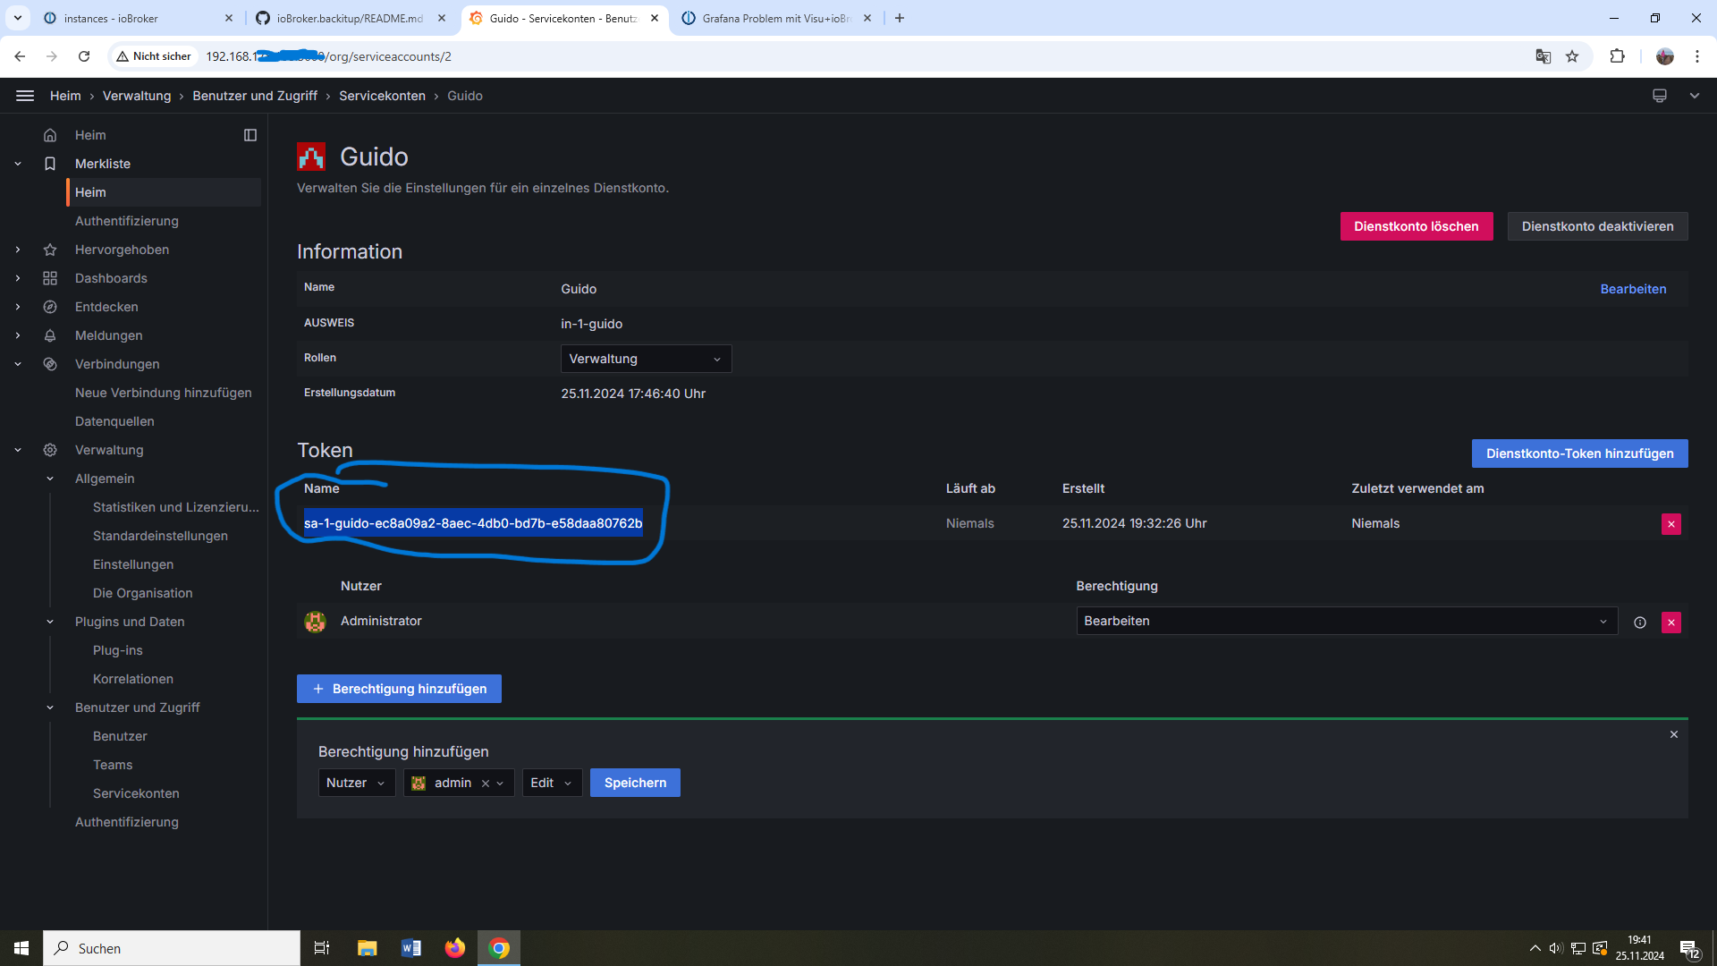Delete the sa-1-guido token with red X
Screen dimensions: 1717x966
[x=1670, y=524]
